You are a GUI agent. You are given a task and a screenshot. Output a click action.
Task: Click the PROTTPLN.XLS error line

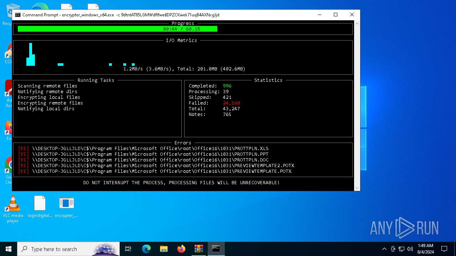[x=143, y=148]
